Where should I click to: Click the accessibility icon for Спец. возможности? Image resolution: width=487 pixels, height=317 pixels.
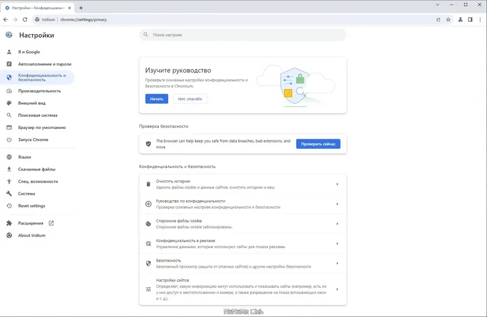click(9, 181)
